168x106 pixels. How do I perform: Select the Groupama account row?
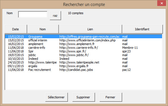pyautogui.click(x=83, y=37)
